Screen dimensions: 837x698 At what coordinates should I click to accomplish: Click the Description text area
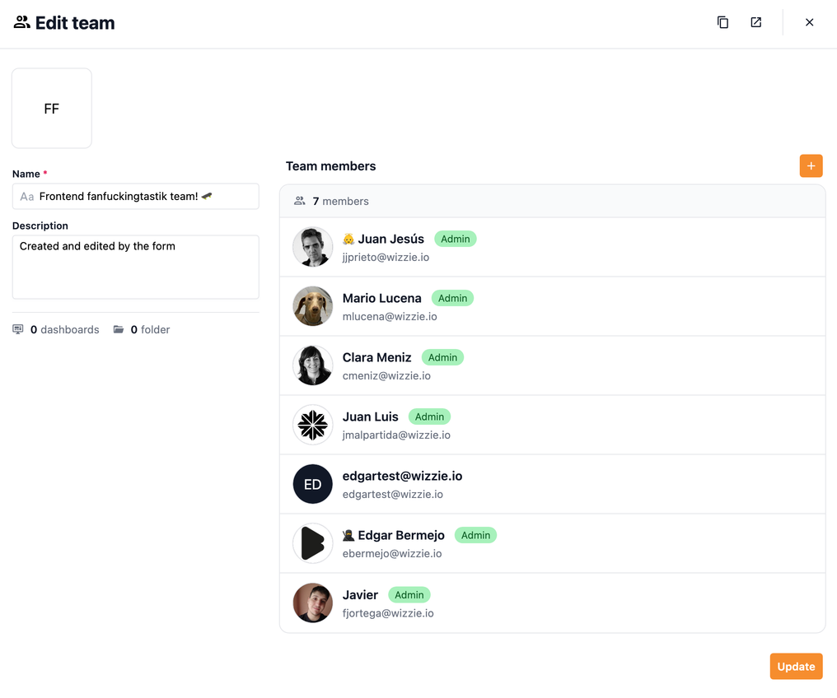[x=136, y=267]
